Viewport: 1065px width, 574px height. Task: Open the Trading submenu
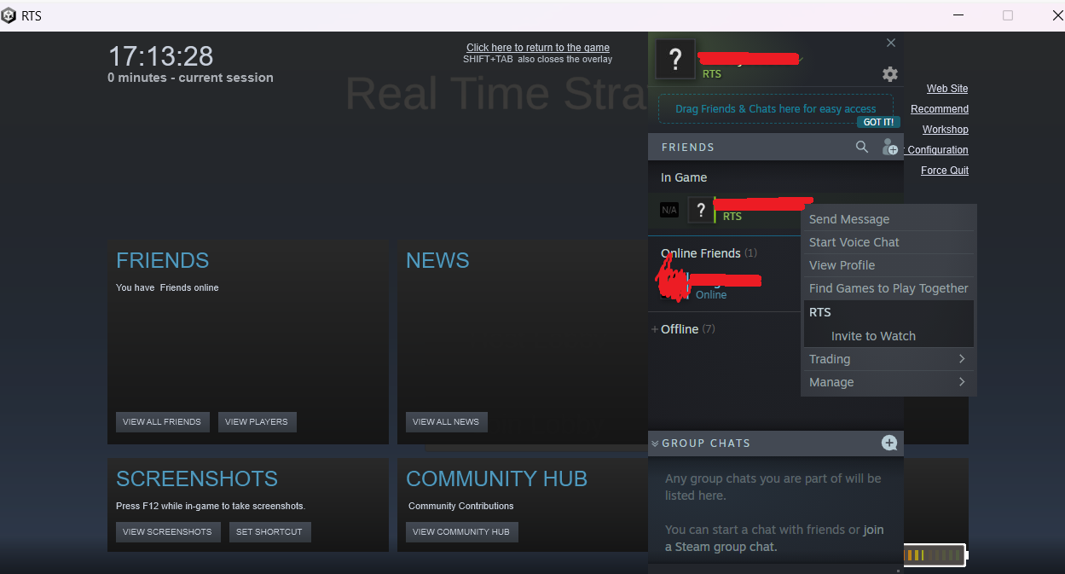coord(888,359)
